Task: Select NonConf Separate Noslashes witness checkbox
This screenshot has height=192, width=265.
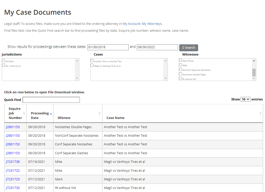Action: pyautogui.click(x=181, y=69)
